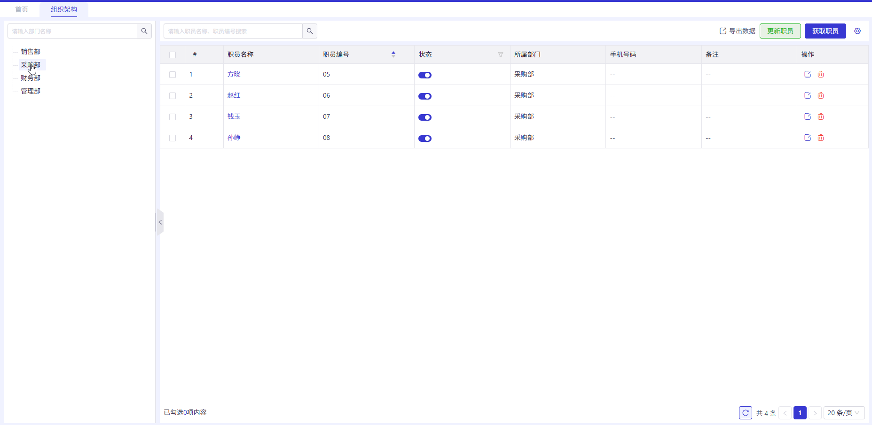Edit the 赵红 employee row
The image size is (872, 425).
(x=808, y=95)
